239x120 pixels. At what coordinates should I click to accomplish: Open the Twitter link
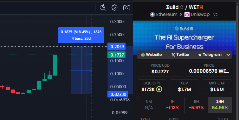180,55
